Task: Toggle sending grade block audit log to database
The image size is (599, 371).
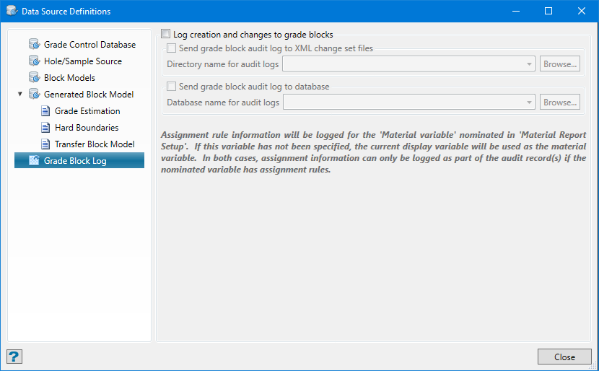Action: click(172, 87)
